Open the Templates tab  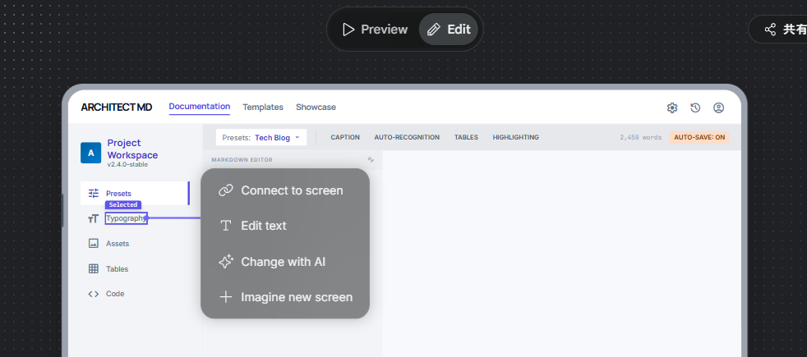click(x=263, y=108)
